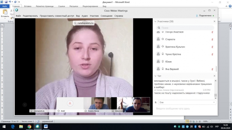Toggle muted microphone for Пінчук Анастасія
This screenshot has height=130, width=232.
pos(212,32)
